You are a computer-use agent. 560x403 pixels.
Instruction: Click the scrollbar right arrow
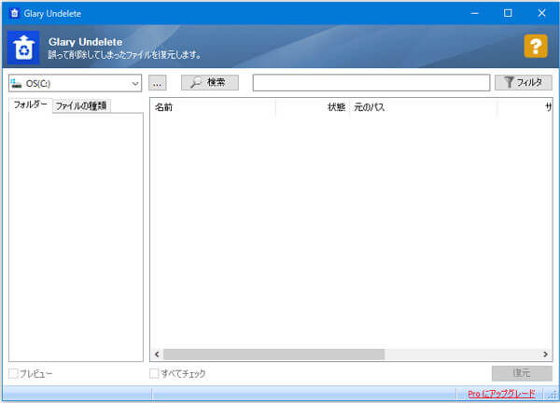pyautogui.click(x=547, y=354)
